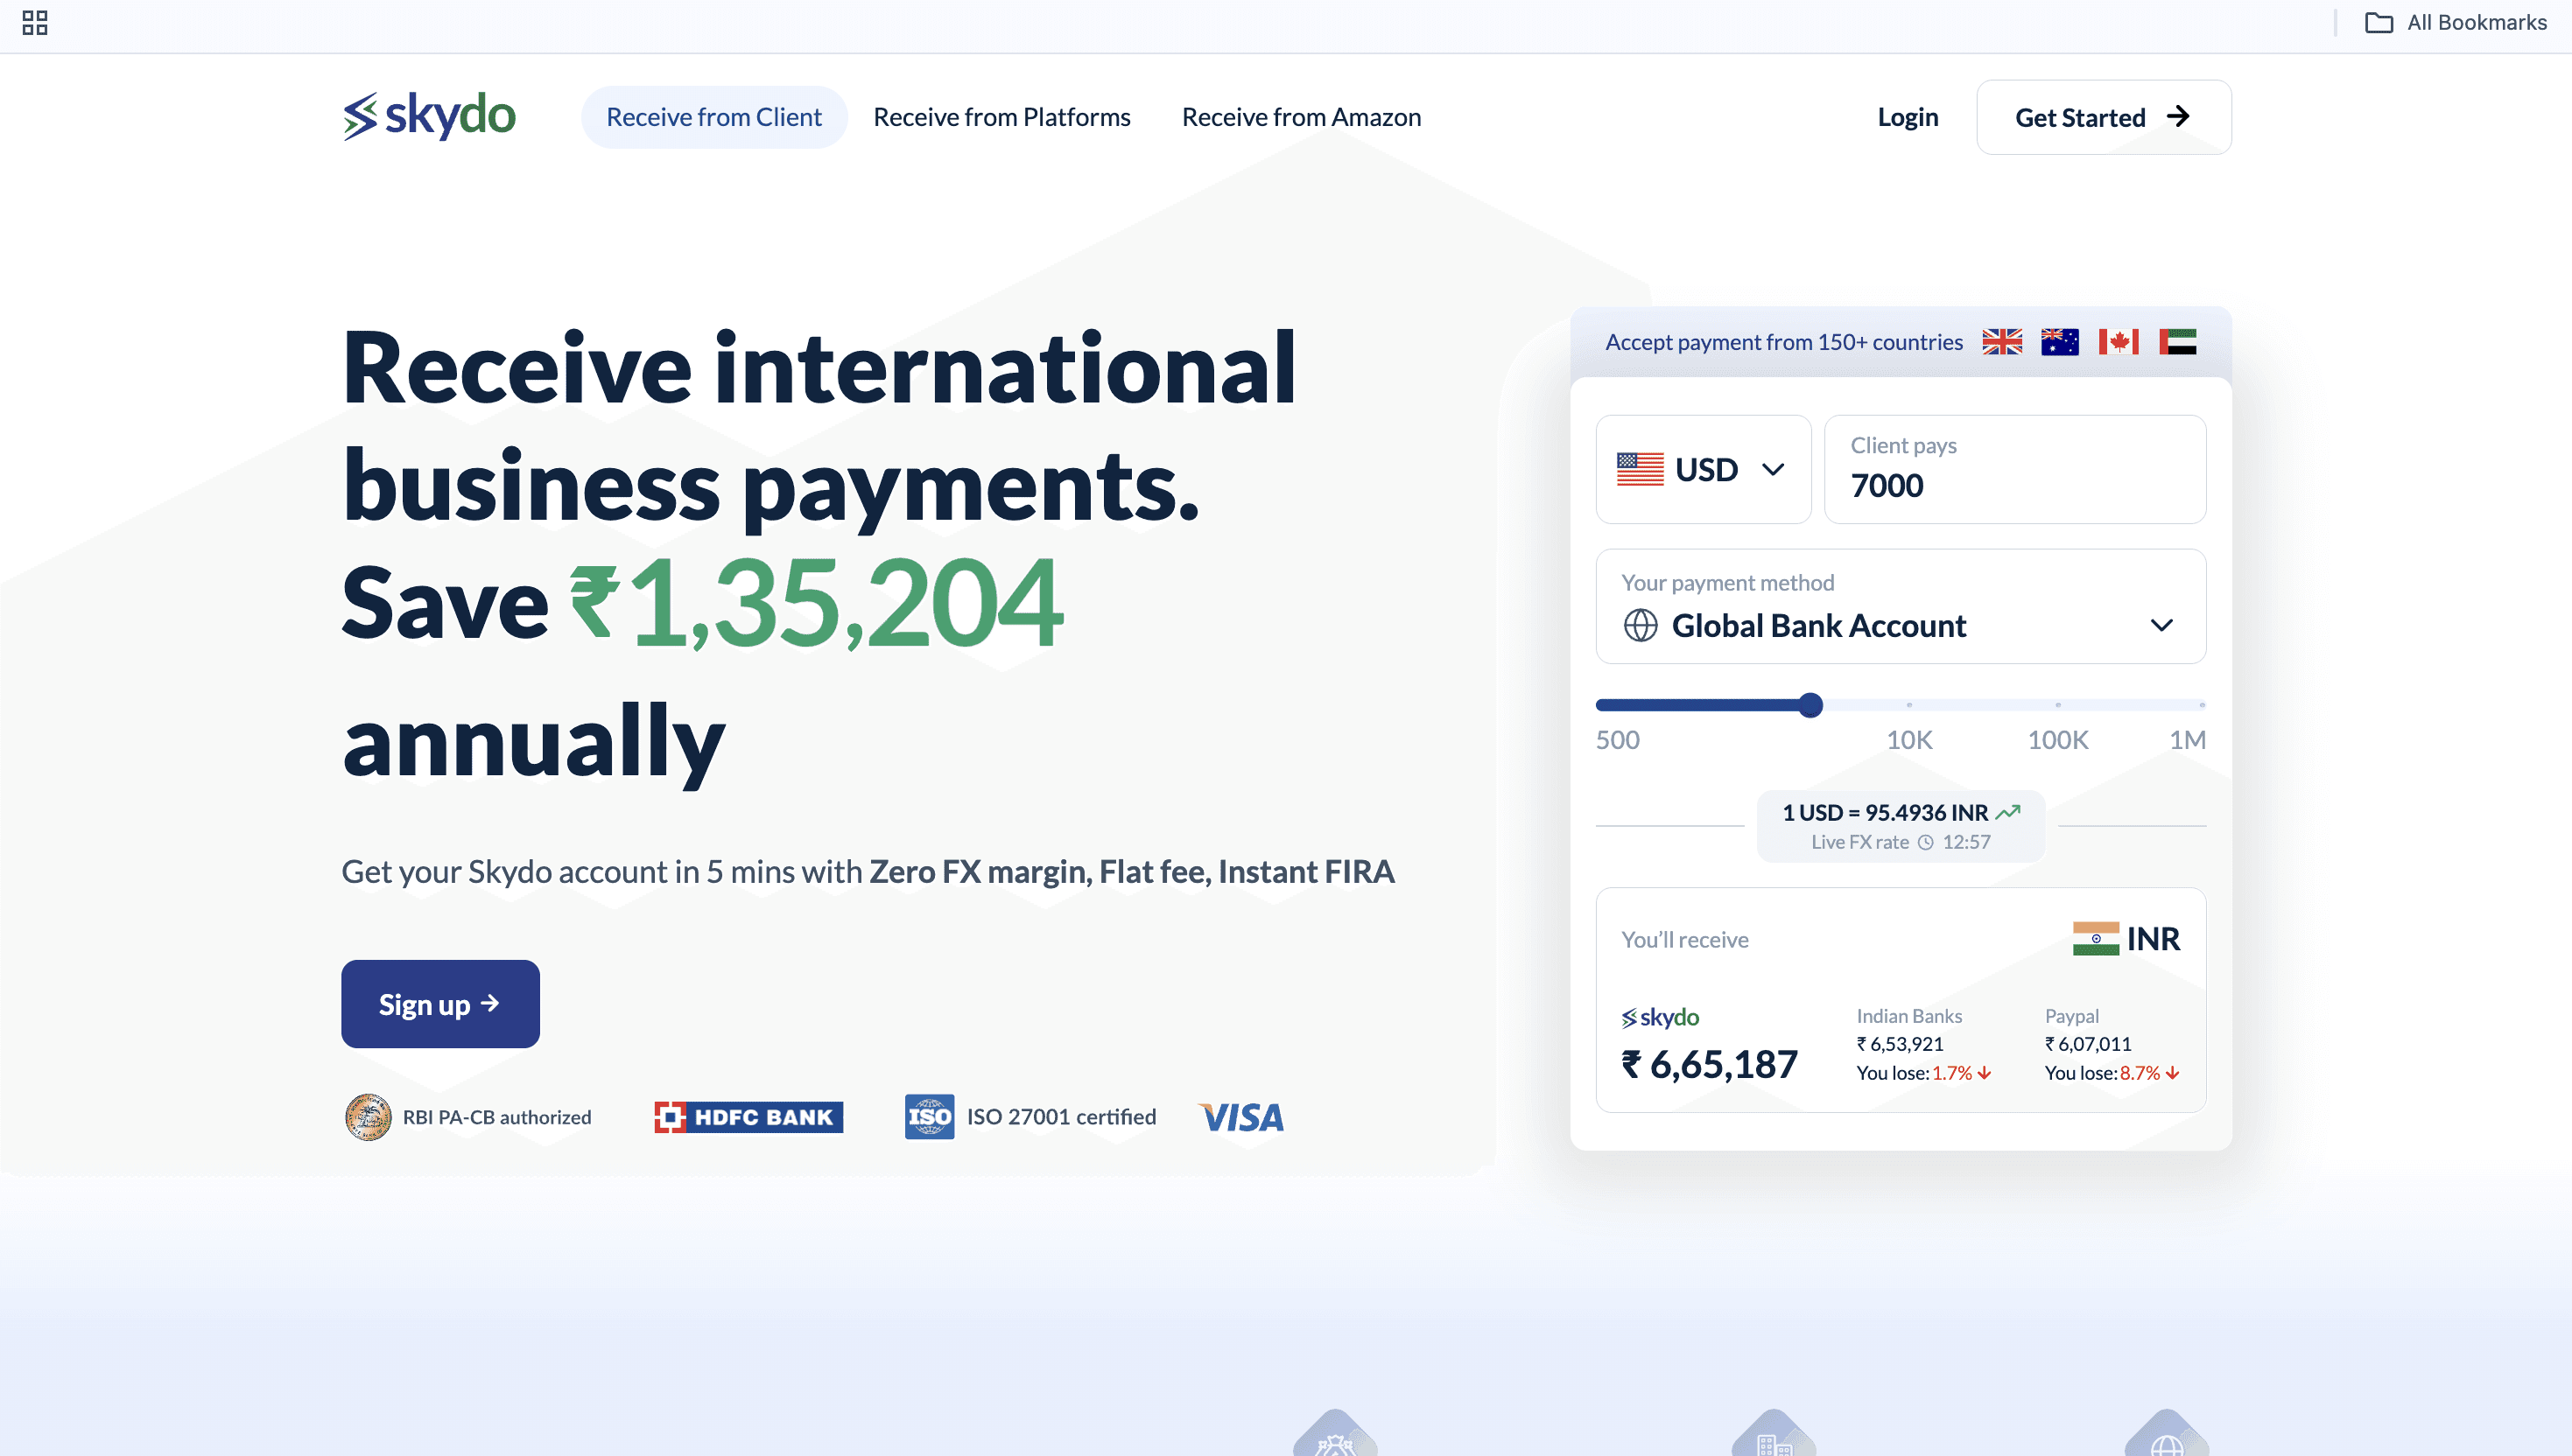
Task: Click the Canada flag icon
Action: [2119, 342]
